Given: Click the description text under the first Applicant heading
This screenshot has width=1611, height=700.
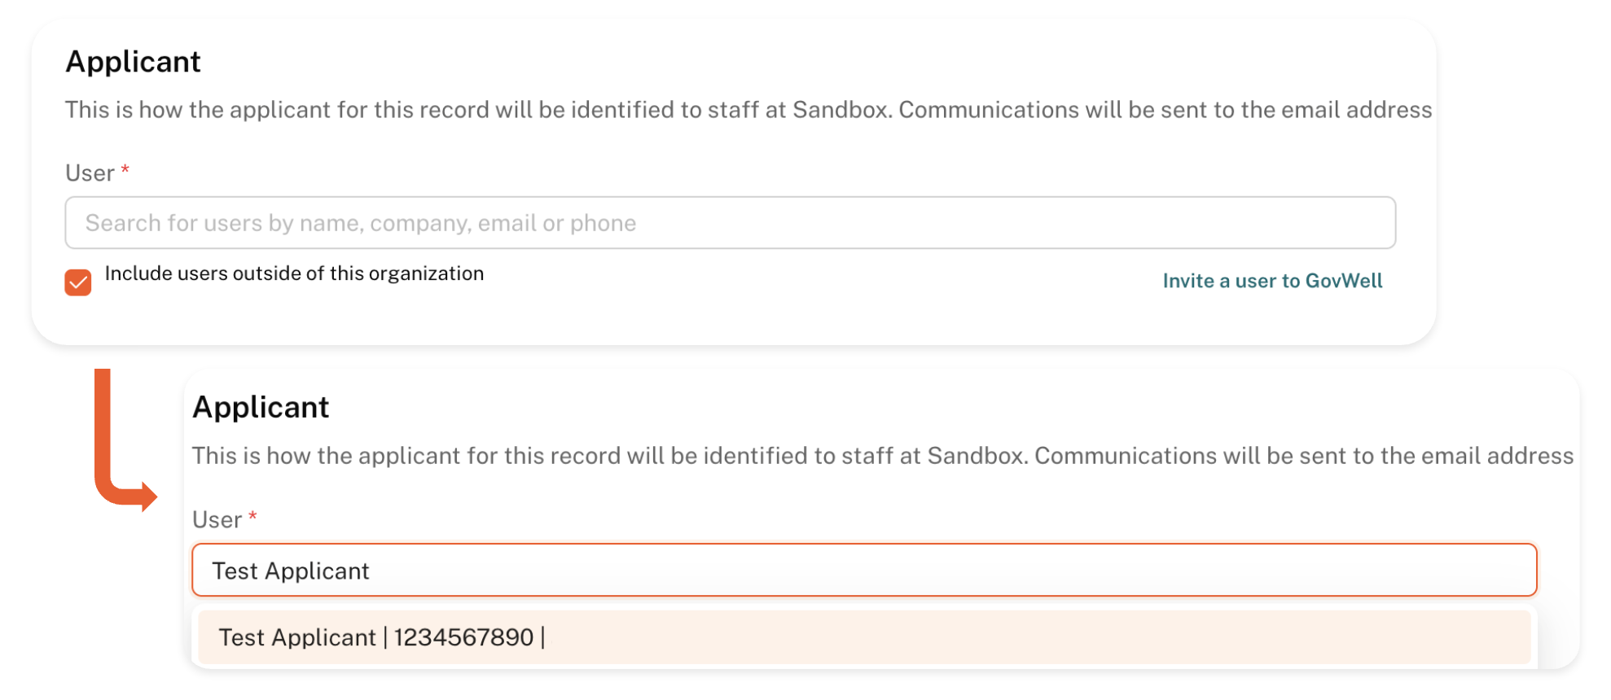Looking at the screenshot, I should (x=748, y=110).
